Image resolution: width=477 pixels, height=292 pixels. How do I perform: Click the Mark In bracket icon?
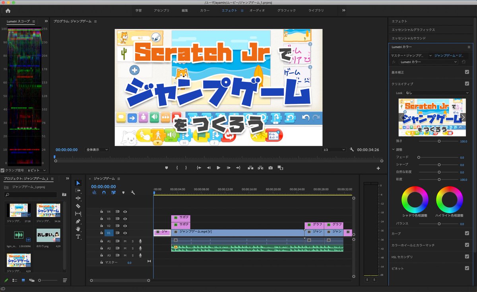(x=177, y=168)
